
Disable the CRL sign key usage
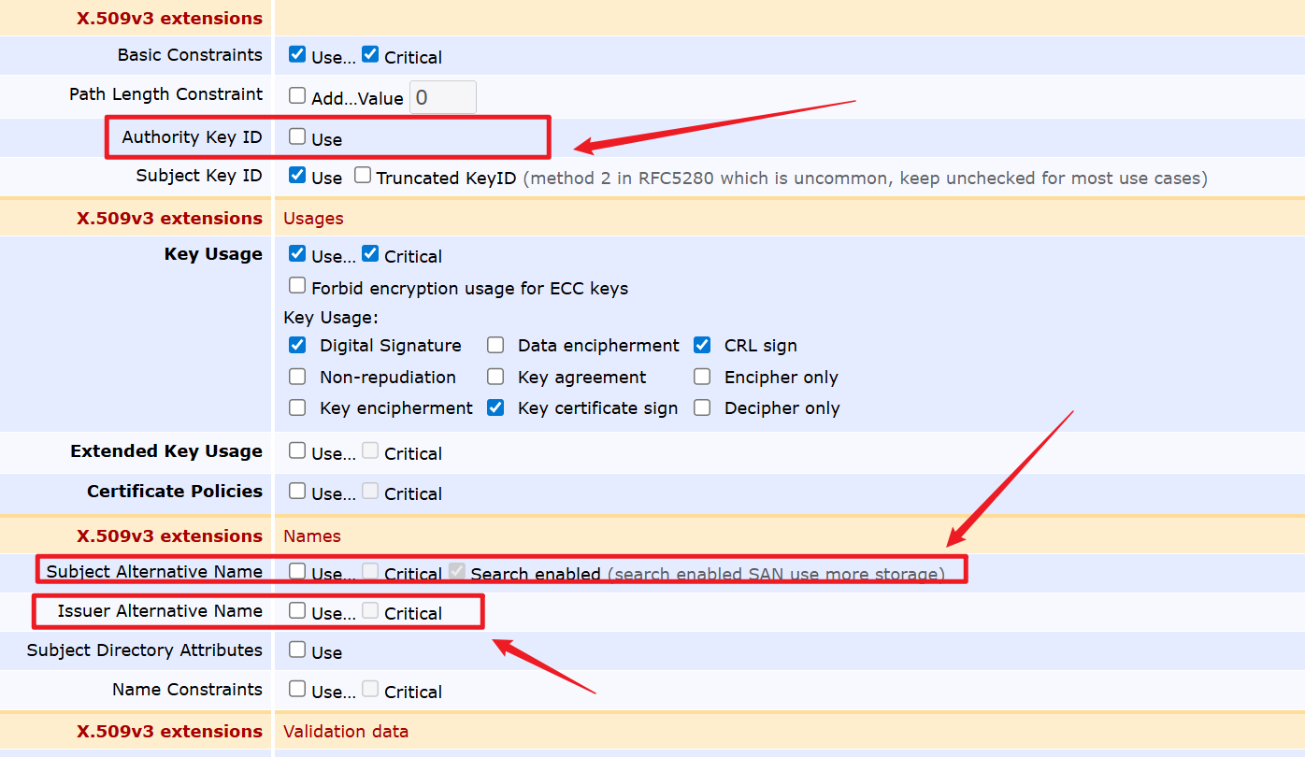[702, 345]
